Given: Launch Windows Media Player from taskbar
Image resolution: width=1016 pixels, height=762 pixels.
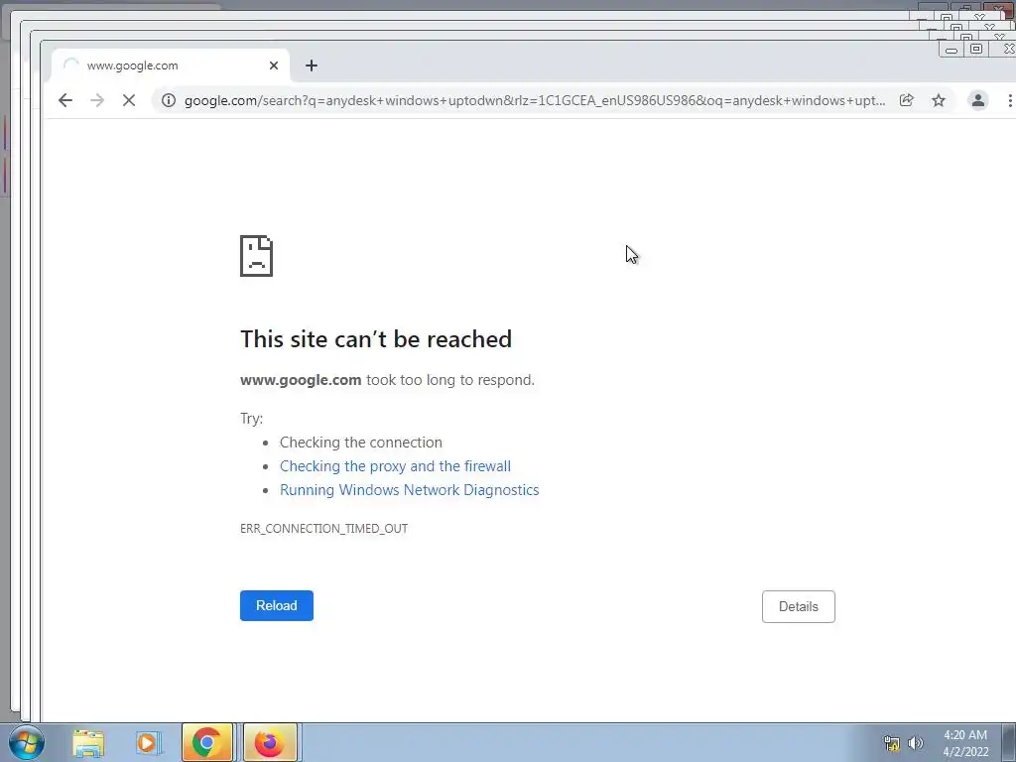Looking at the screenshot, I should point(148,743).
